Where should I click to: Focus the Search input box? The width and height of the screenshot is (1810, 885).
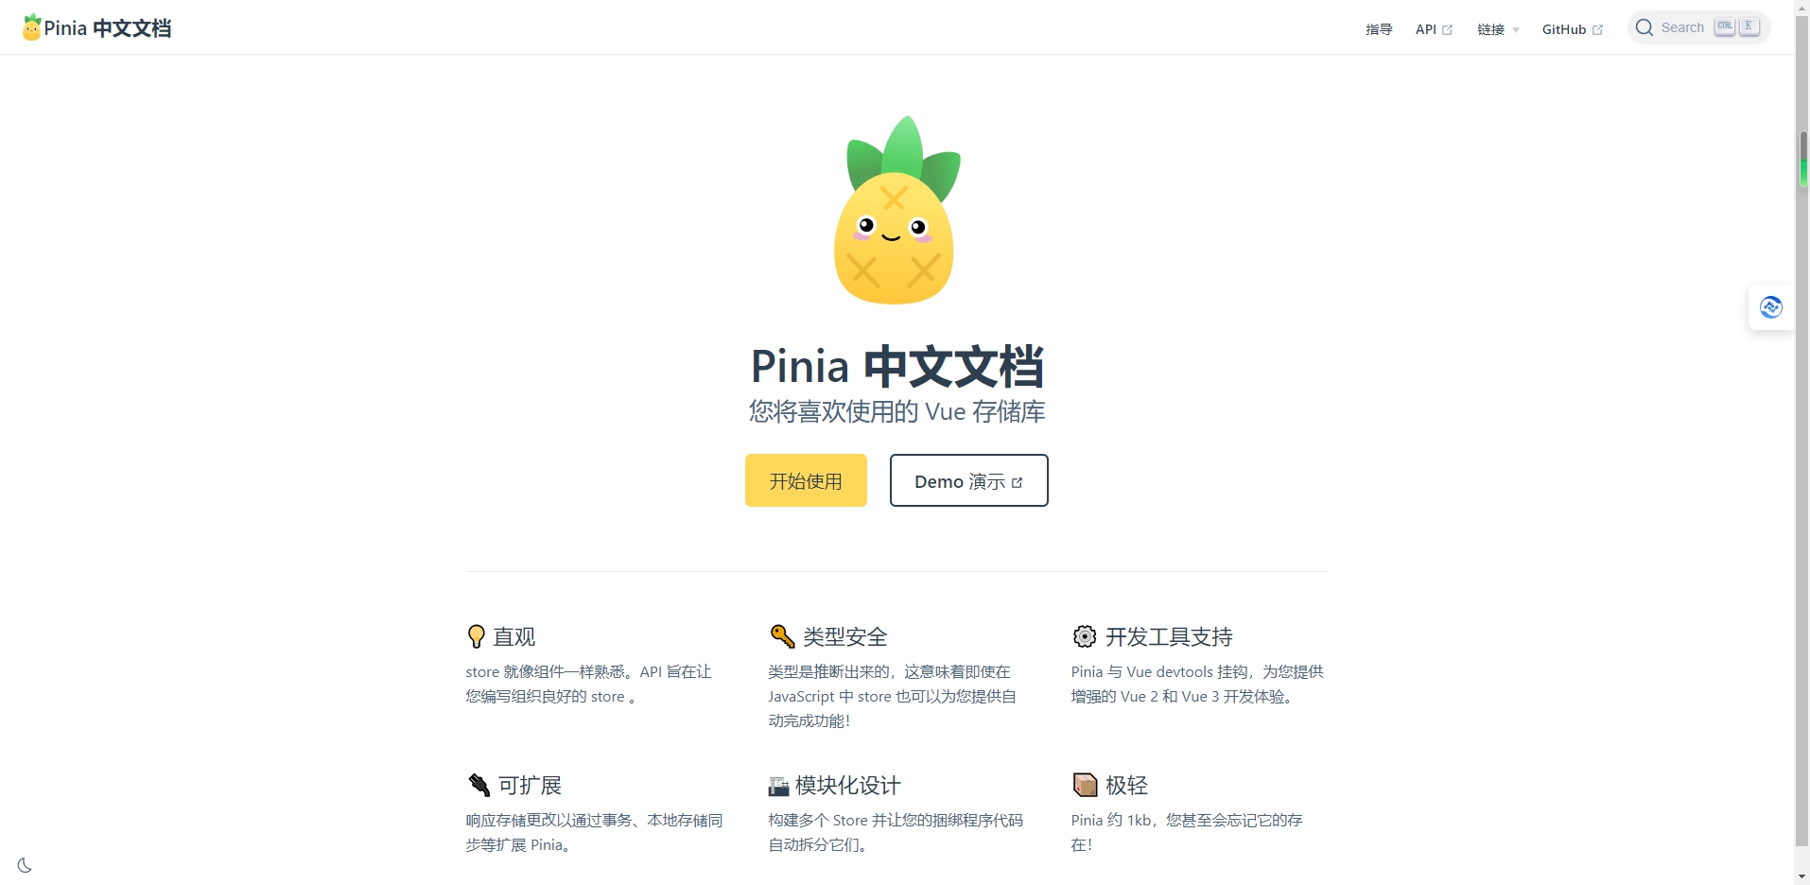pyautogui.click(x=1698, y=27)
